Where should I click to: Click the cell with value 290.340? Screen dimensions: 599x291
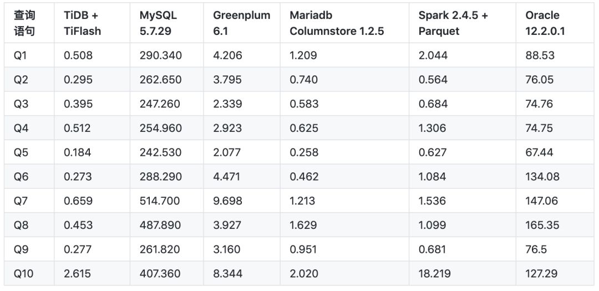pos(160,55)
